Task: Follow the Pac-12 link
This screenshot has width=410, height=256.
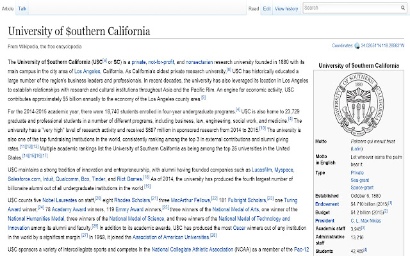Action: [x=302, y=250]
